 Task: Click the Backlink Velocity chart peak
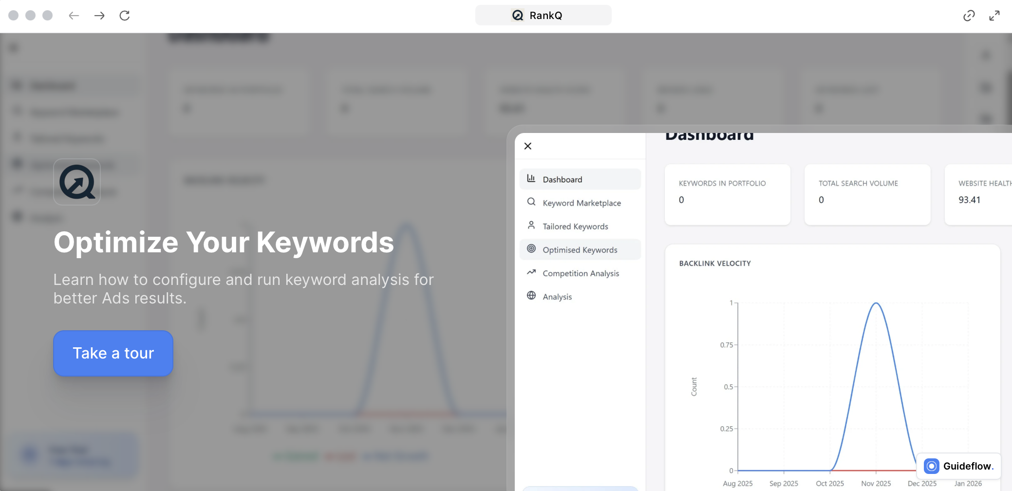coord(876,303)
